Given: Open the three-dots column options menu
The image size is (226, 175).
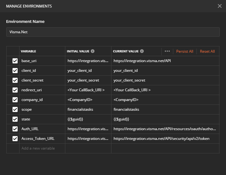Looking at the screenshot, I should pyautogui.click(x=167, y=51).
